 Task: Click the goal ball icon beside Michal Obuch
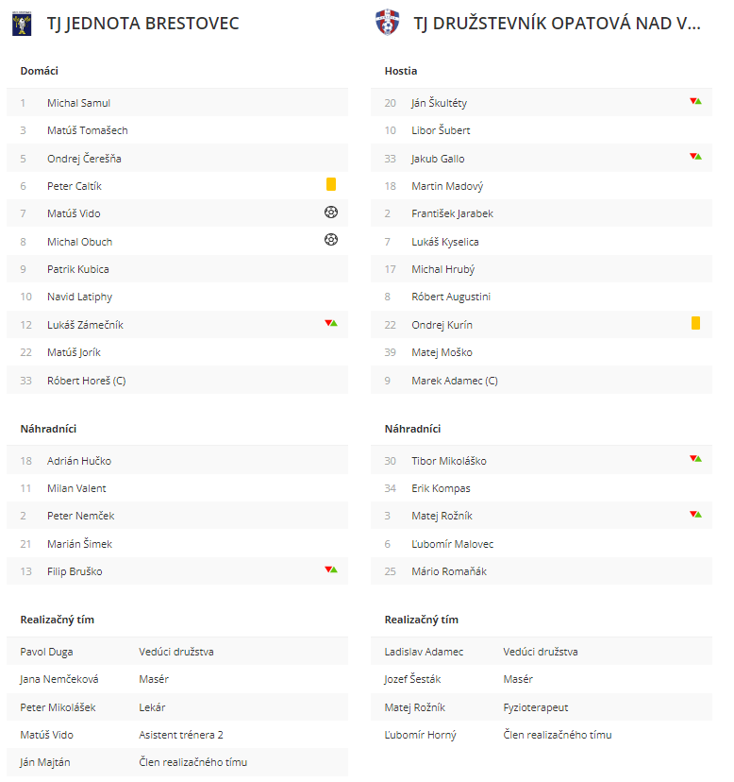pyautogui.click(x=331, y=240)
